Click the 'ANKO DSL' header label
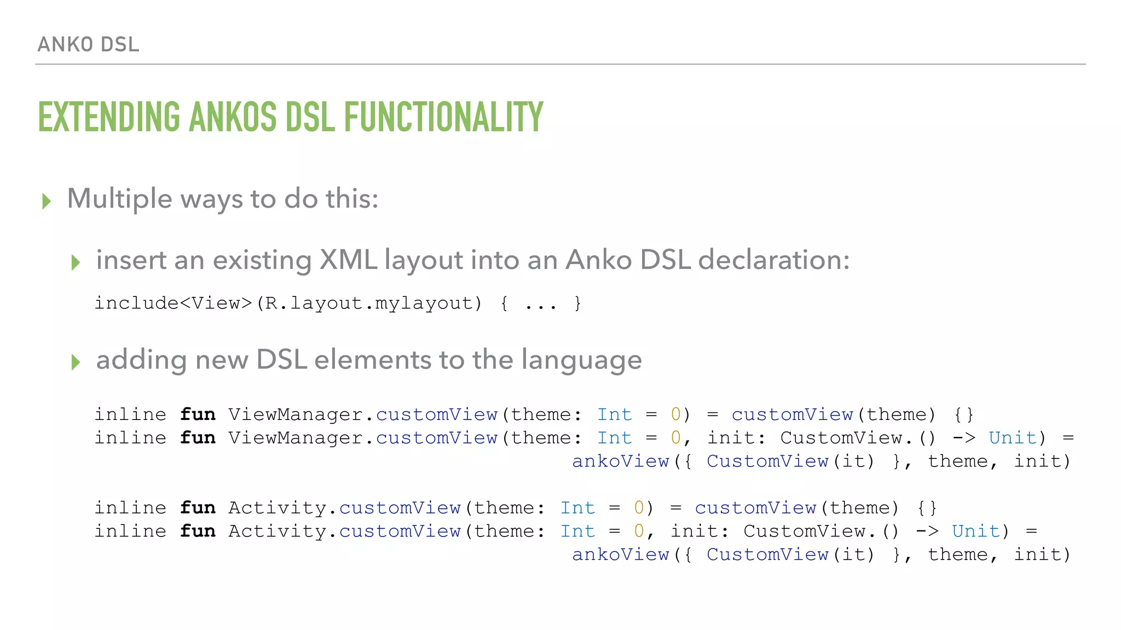This screenshot has width=1121, height=630. tap(88, 44)
